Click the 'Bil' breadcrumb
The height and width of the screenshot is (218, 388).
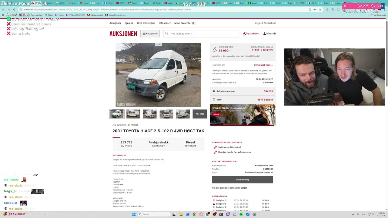point(129,125)
